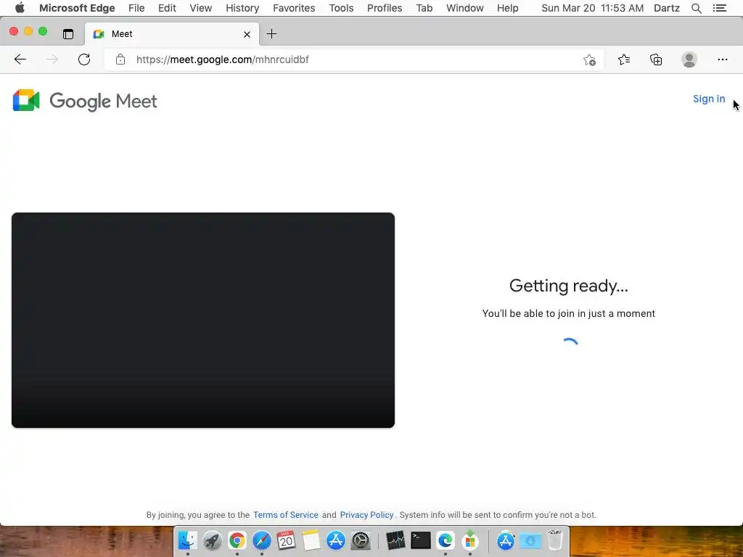Screen dimensions: 743x557
Task: Open the Privacy Policy link
Action: point(366,515)
